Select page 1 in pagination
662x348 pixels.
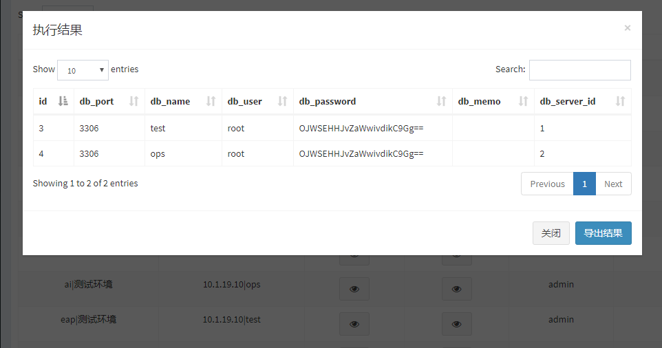coord(584,184)
